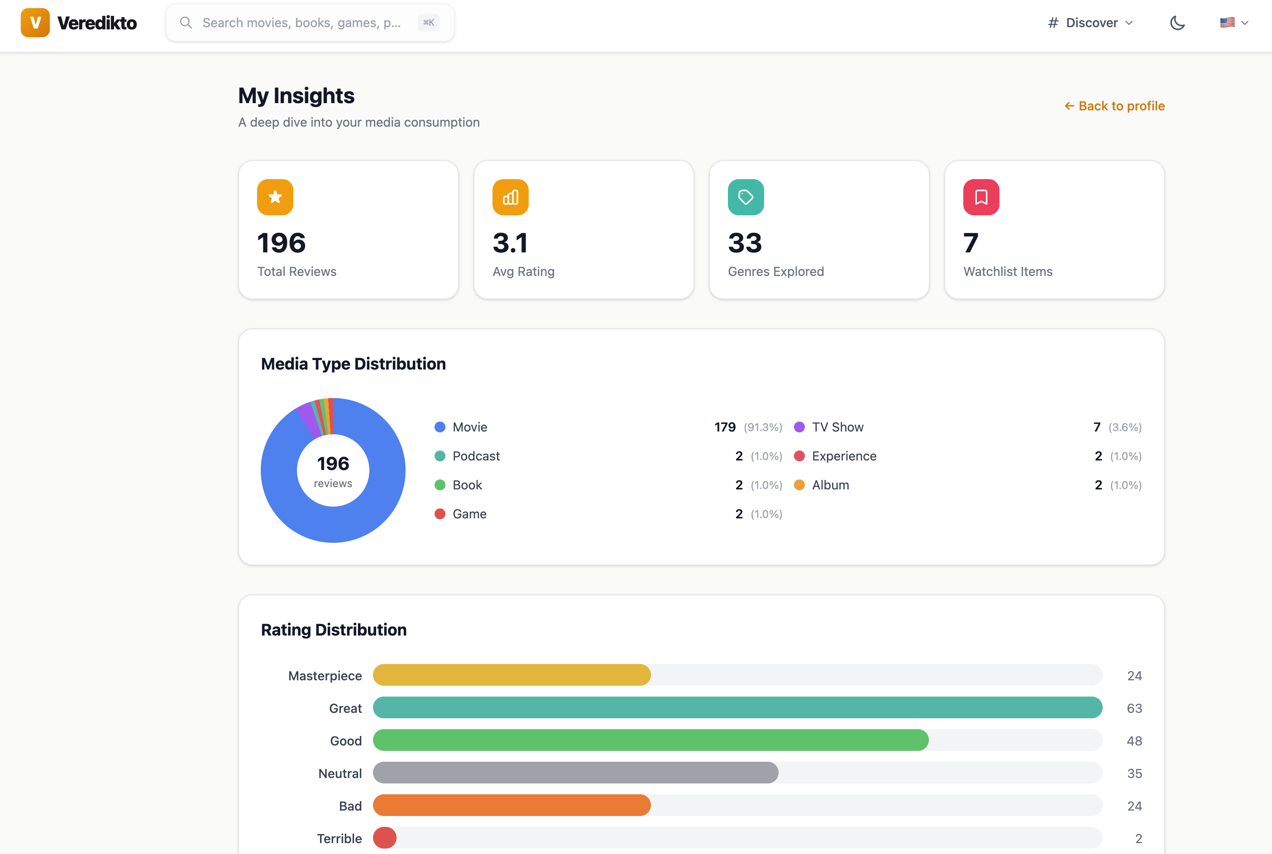Focus the search movies, books, games field

tap(301, 23)
